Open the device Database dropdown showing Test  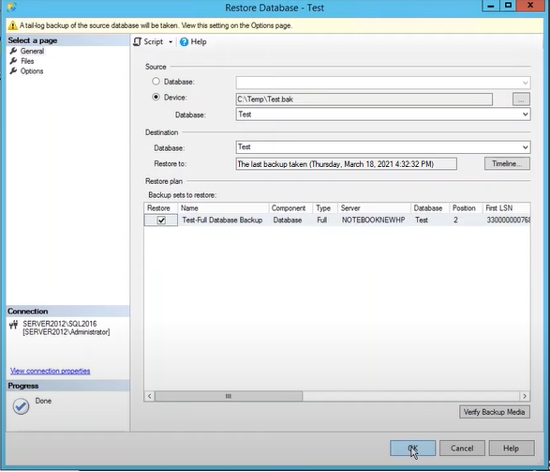(x=525, y=114)
